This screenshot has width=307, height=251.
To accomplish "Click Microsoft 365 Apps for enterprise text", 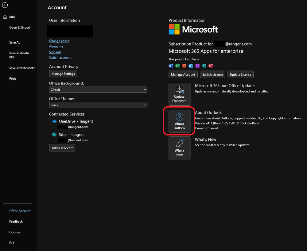I will [x=206, y=51].
